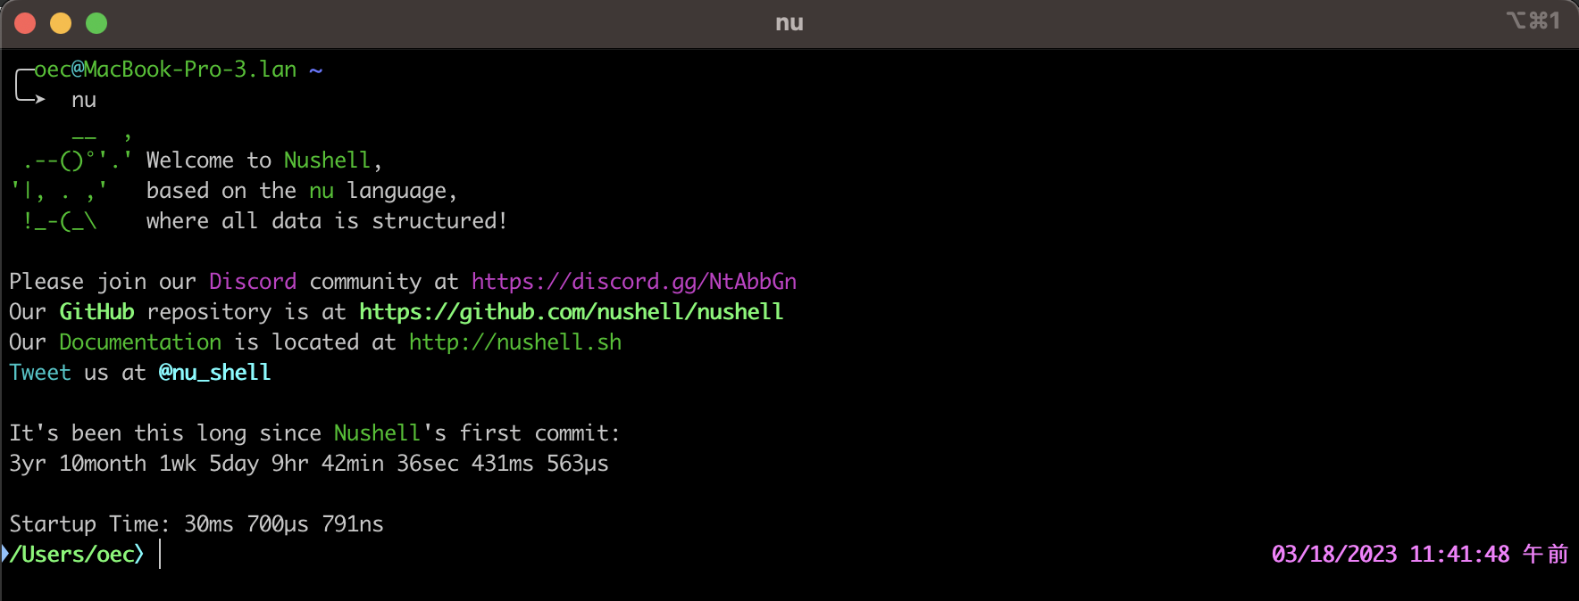The image size is (1579, 601).
Task: Click the red close window button
Action: click(x=25, y=23)
